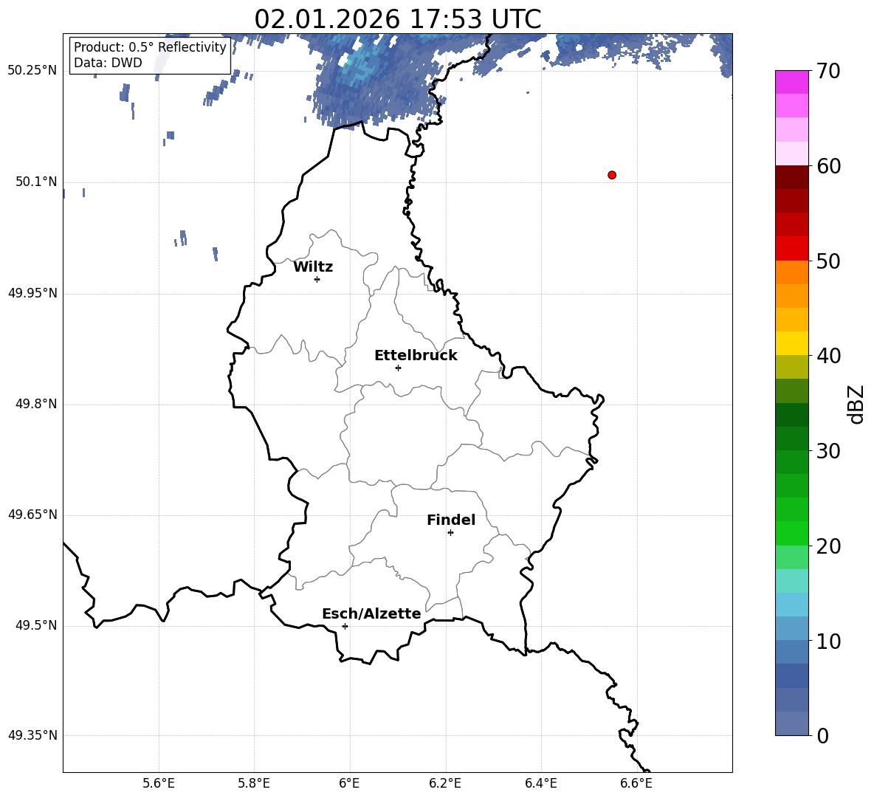The image size is (874, 798).
Task: Click the dBZ colorbar axis label
Action: click(x=857, y=405)
